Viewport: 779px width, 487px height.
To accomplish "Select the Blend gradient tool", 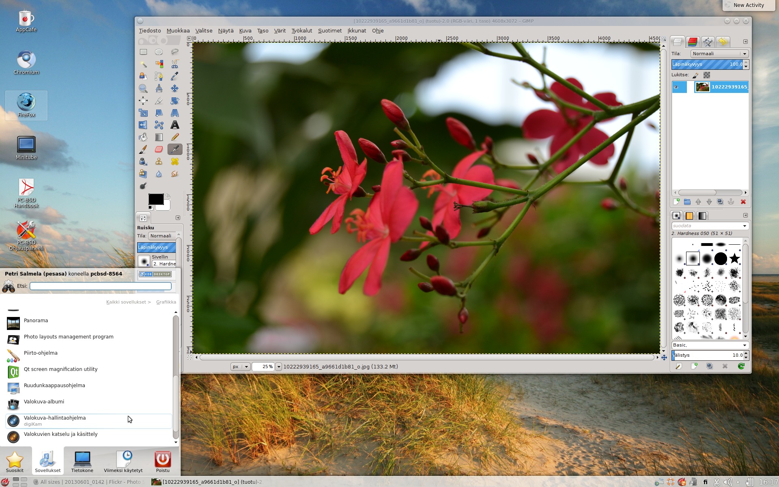I will (159, 137).
